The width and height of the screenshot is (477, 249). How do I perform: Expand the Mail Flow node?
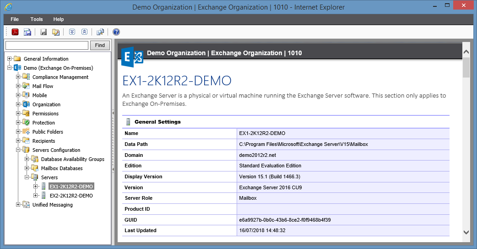point(18,86)
